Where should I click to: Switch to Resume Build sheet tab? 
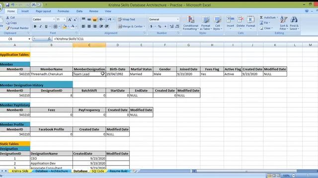[118, 171]
